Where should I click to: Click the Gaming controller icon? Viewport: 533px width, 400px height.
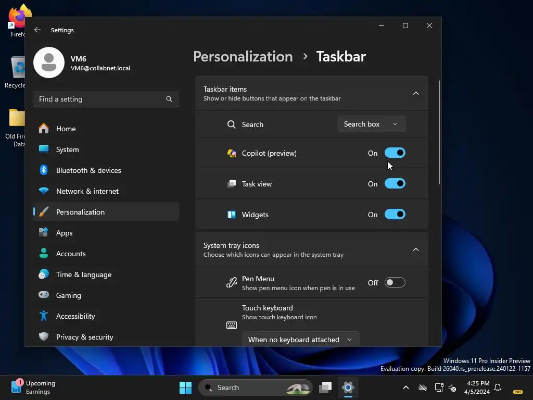tap(44, 295)
